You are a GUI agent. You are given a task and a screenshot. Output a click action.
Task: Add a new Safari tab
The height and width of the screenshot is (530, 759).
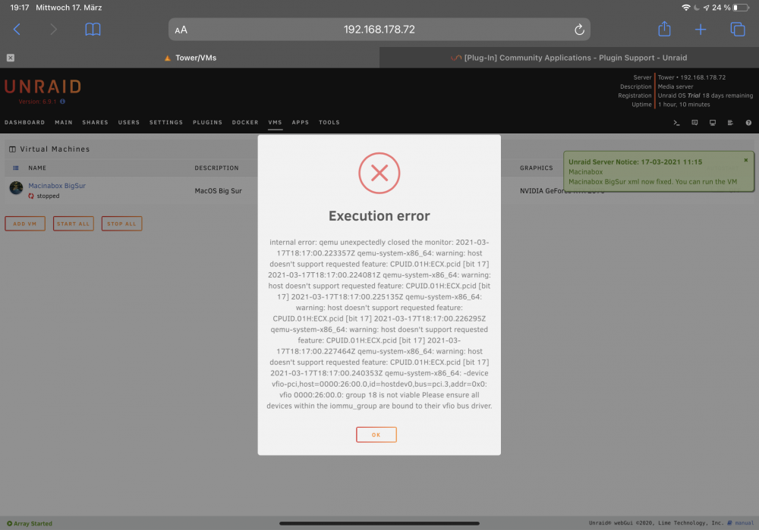point(701,30)
